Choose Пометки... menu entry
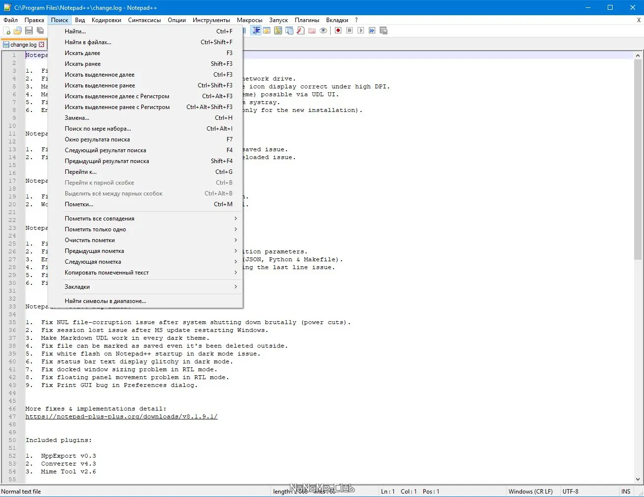Screen dimensions: 644x497 point(146,204)
